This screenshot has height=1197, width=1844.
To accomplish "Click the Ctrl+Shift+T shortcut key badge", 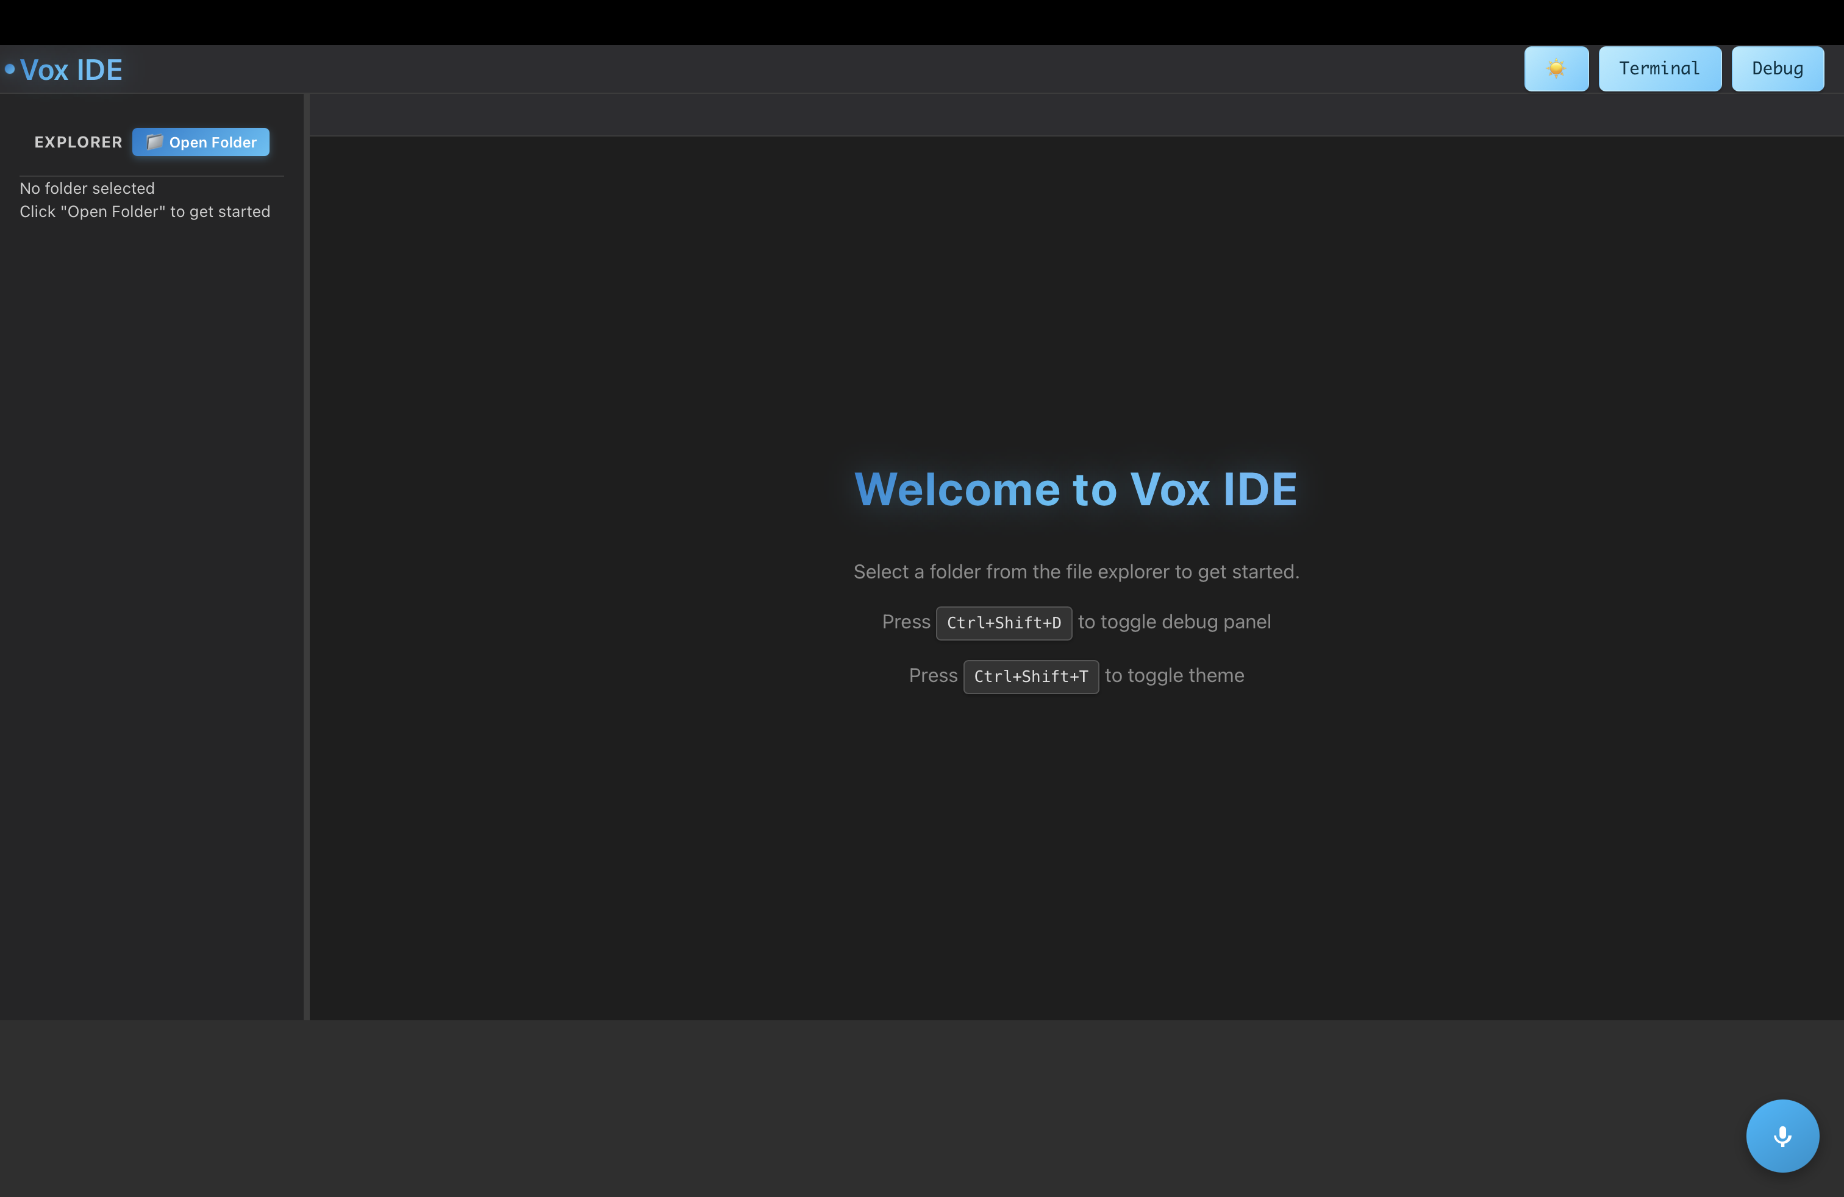I will click(x=1031, y=677).
